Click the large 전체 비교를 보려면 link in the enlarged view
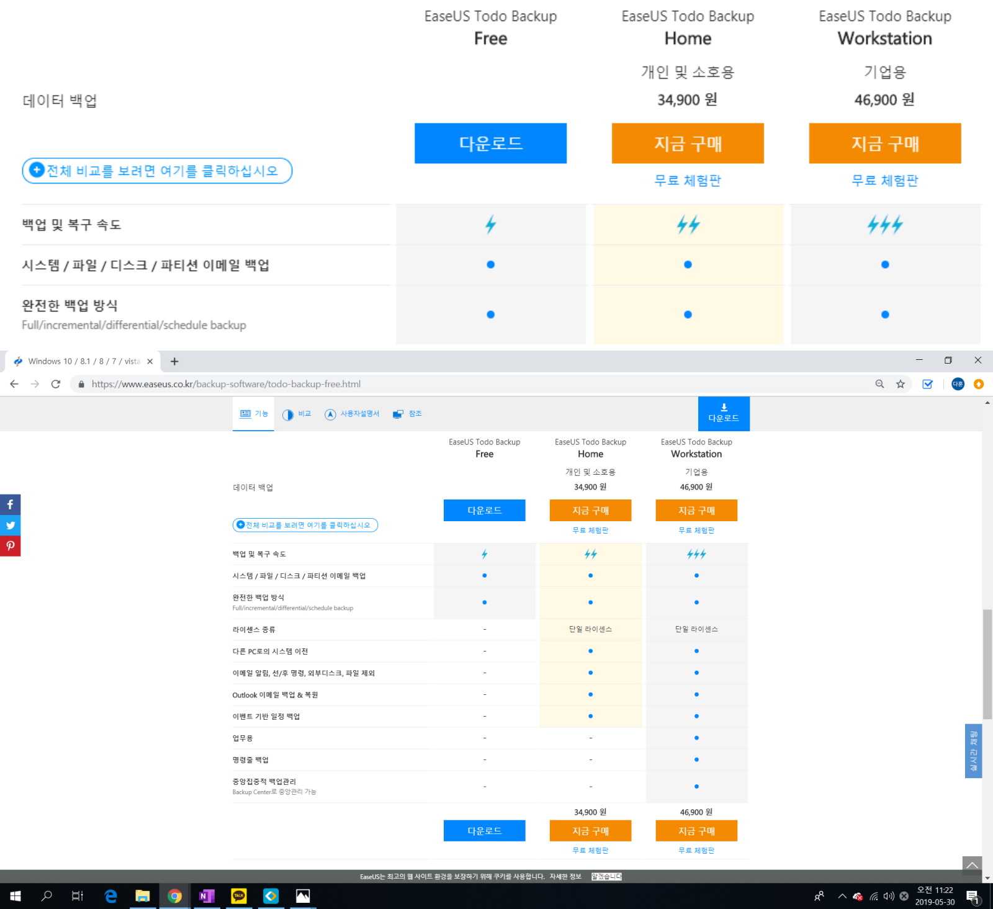 click(x=157, y=171)
